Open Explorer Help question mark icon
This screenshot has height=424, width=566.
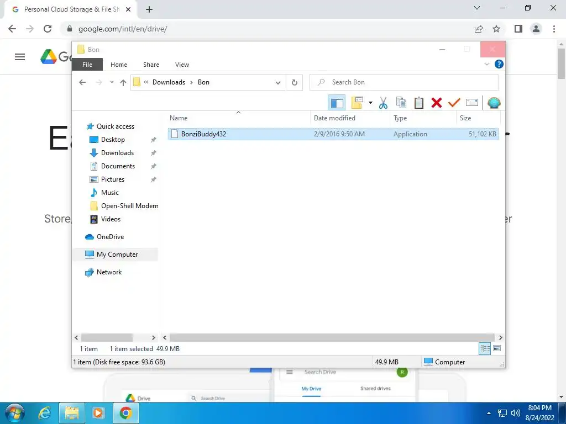(x=499, y=64)
